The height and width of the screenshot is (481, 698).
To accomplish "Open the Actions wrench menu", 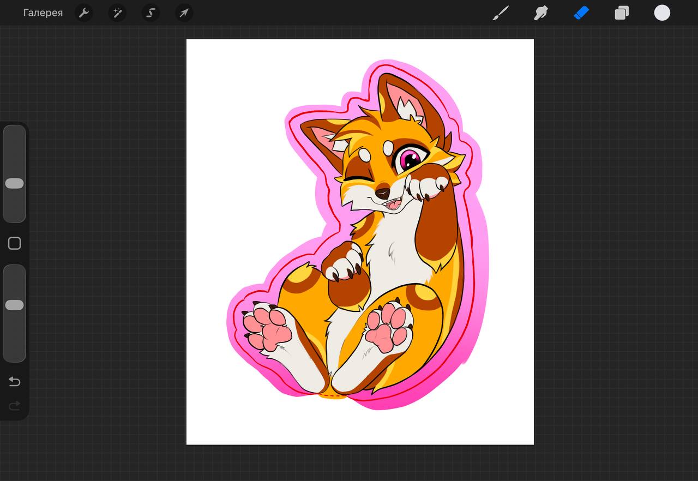I will pyautogui.click(x=84, y=13).
